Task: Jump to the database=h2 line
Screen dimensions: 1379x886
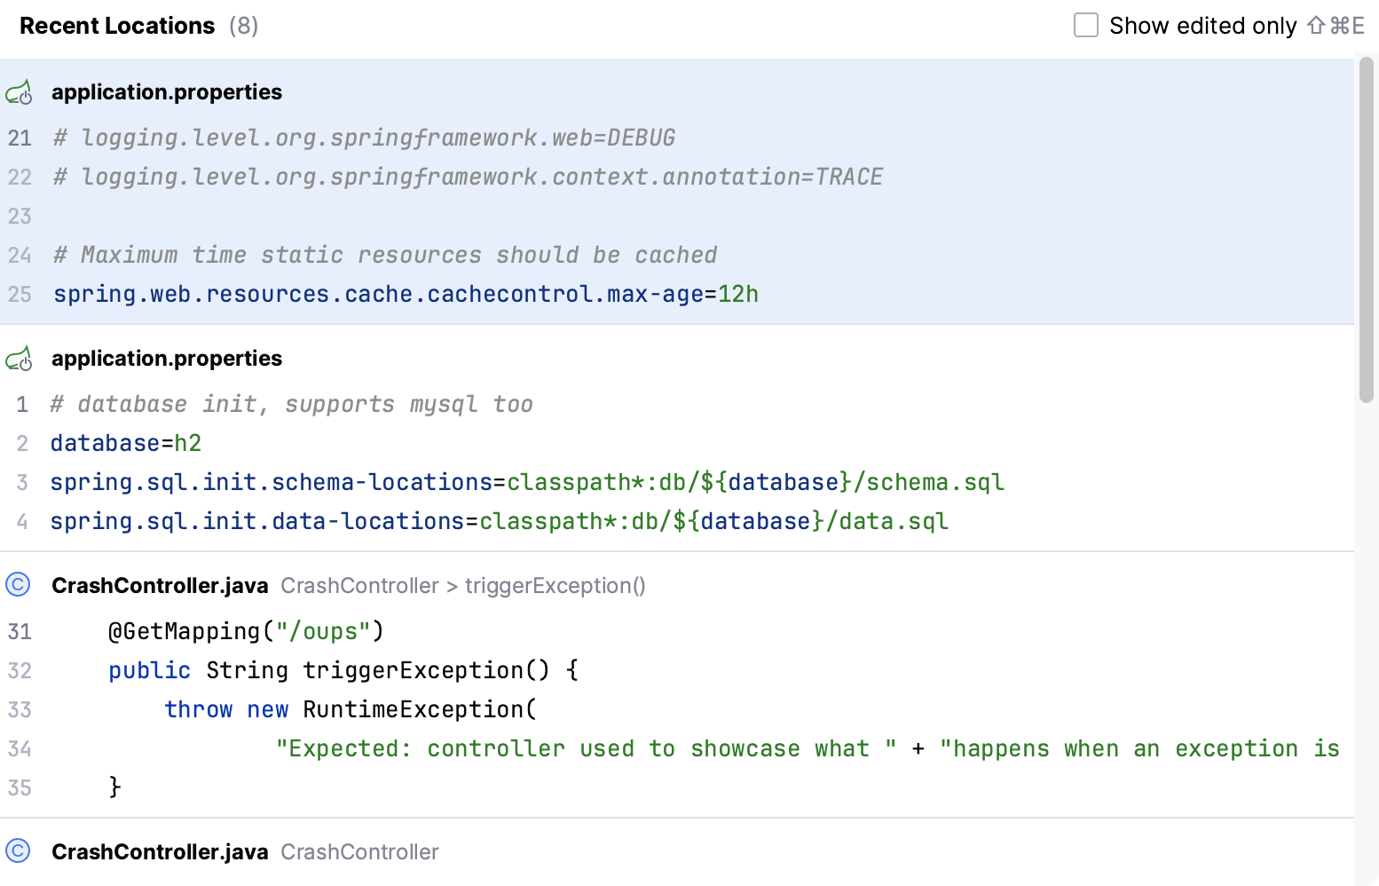Action: 126,444
